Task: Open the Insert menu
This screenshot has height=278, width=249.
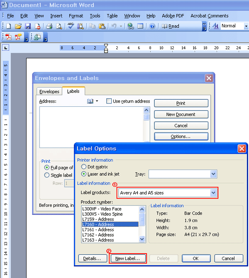Action: click(x=56, y=16)
